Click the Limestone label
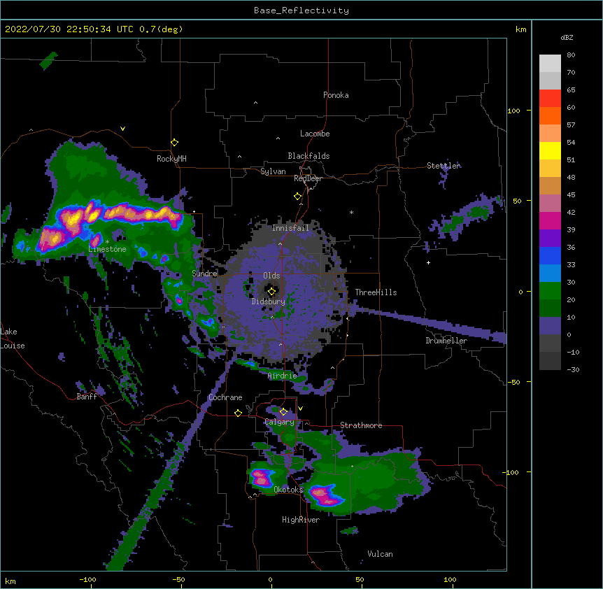The width and height of the screenshot is (603, 589). (x=107, y=249)
